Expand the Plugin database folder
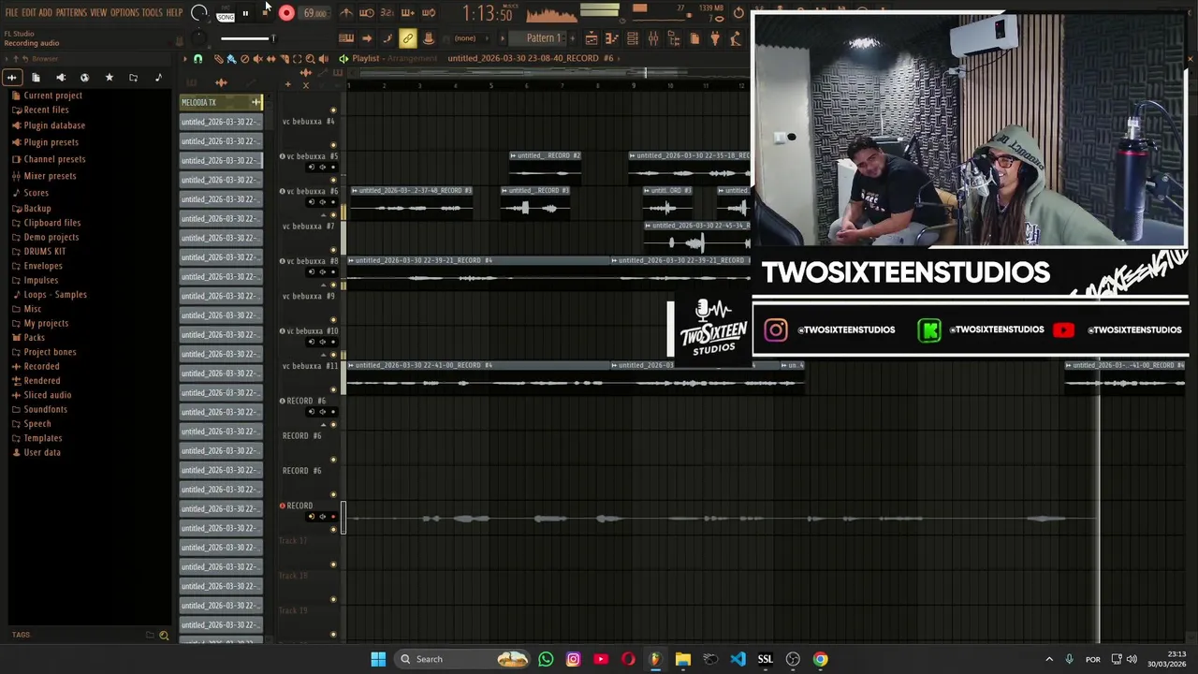1198x674 pixels. (x=54, y=125)
